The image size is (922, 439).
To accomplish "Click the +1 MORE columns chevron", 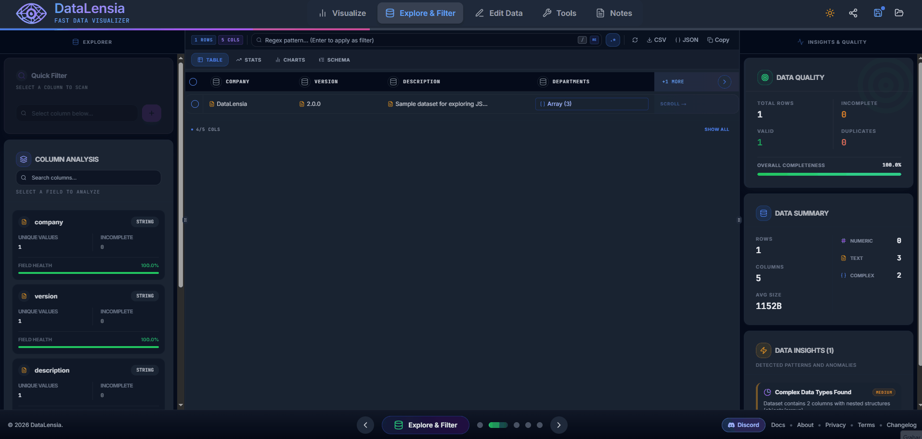I will click(x=725, y=82).
